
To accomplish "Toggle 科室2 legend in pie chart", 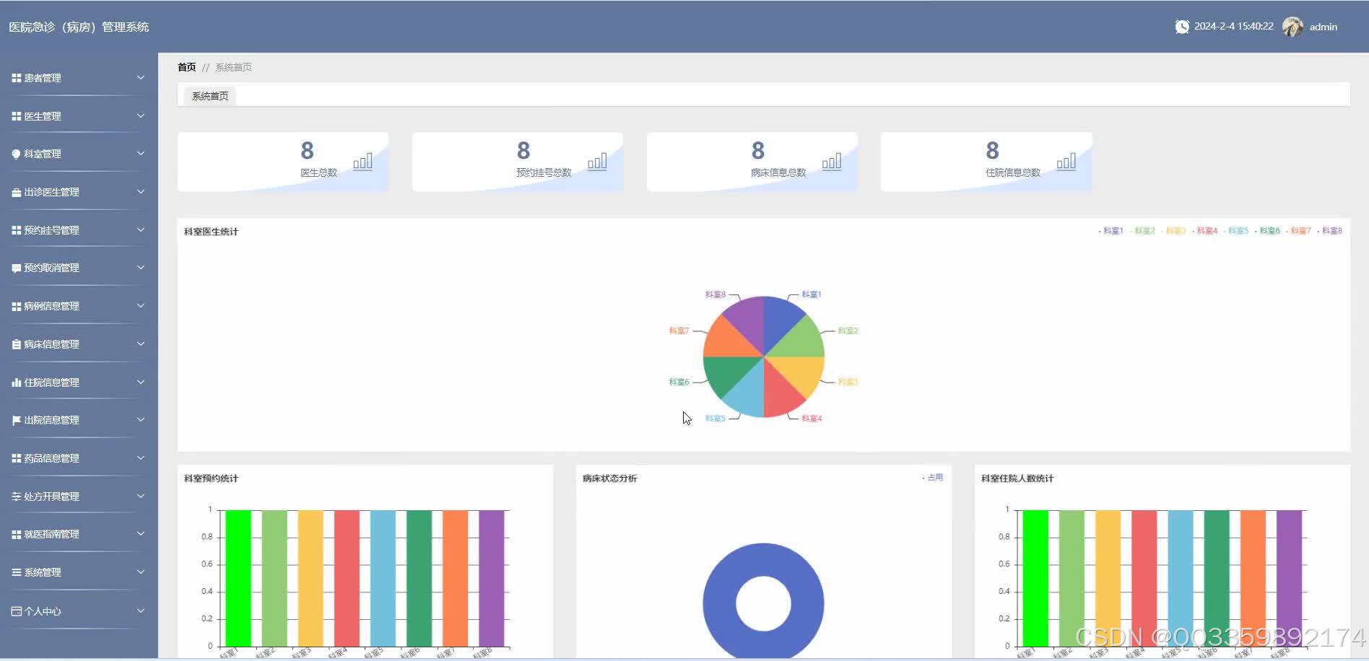I will click(1142, 231).
